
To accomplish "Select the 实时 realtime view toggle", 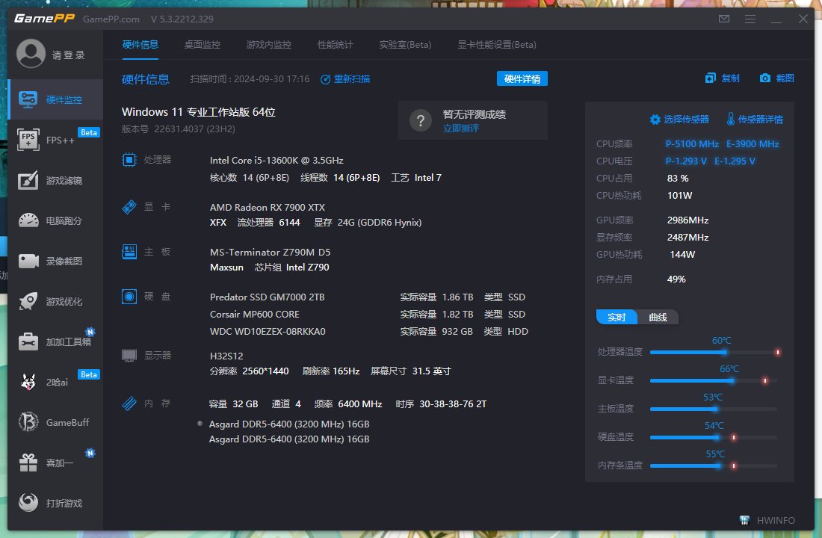I will tap(616, 318).
